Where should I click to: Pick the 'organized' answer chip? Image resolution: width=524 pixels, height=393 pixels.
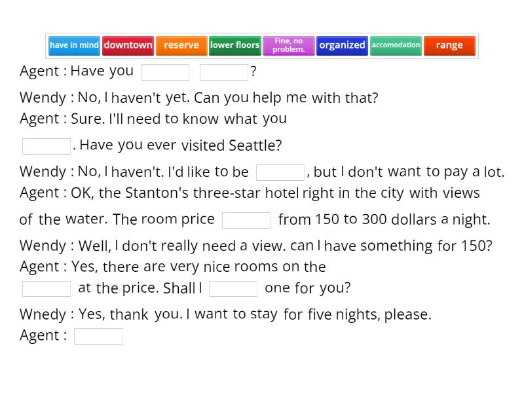[x=342, y=45]
